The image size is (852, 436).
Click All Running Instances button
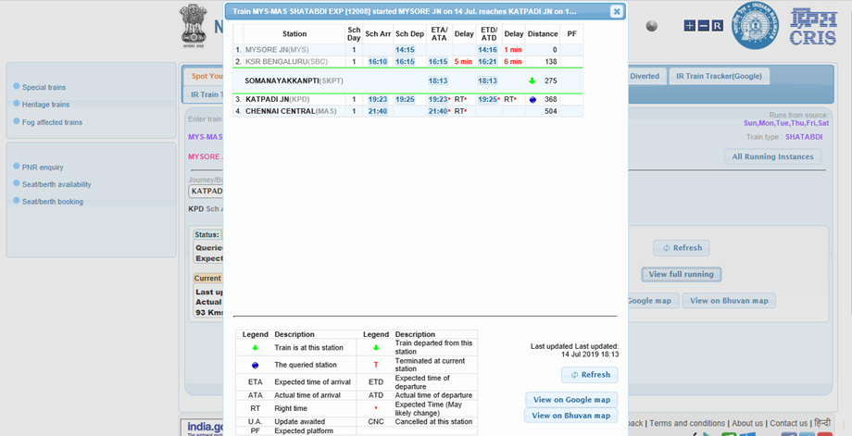772,157
